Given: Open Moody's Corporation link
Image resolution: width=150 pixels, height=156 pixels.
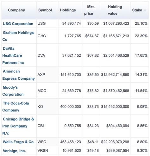Looking at the screenshot, I should tap(13, 91).
